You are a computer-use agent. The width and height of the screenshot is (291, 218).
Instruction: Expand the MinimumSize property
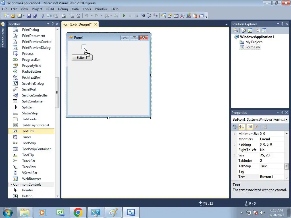tap(234, 134)
